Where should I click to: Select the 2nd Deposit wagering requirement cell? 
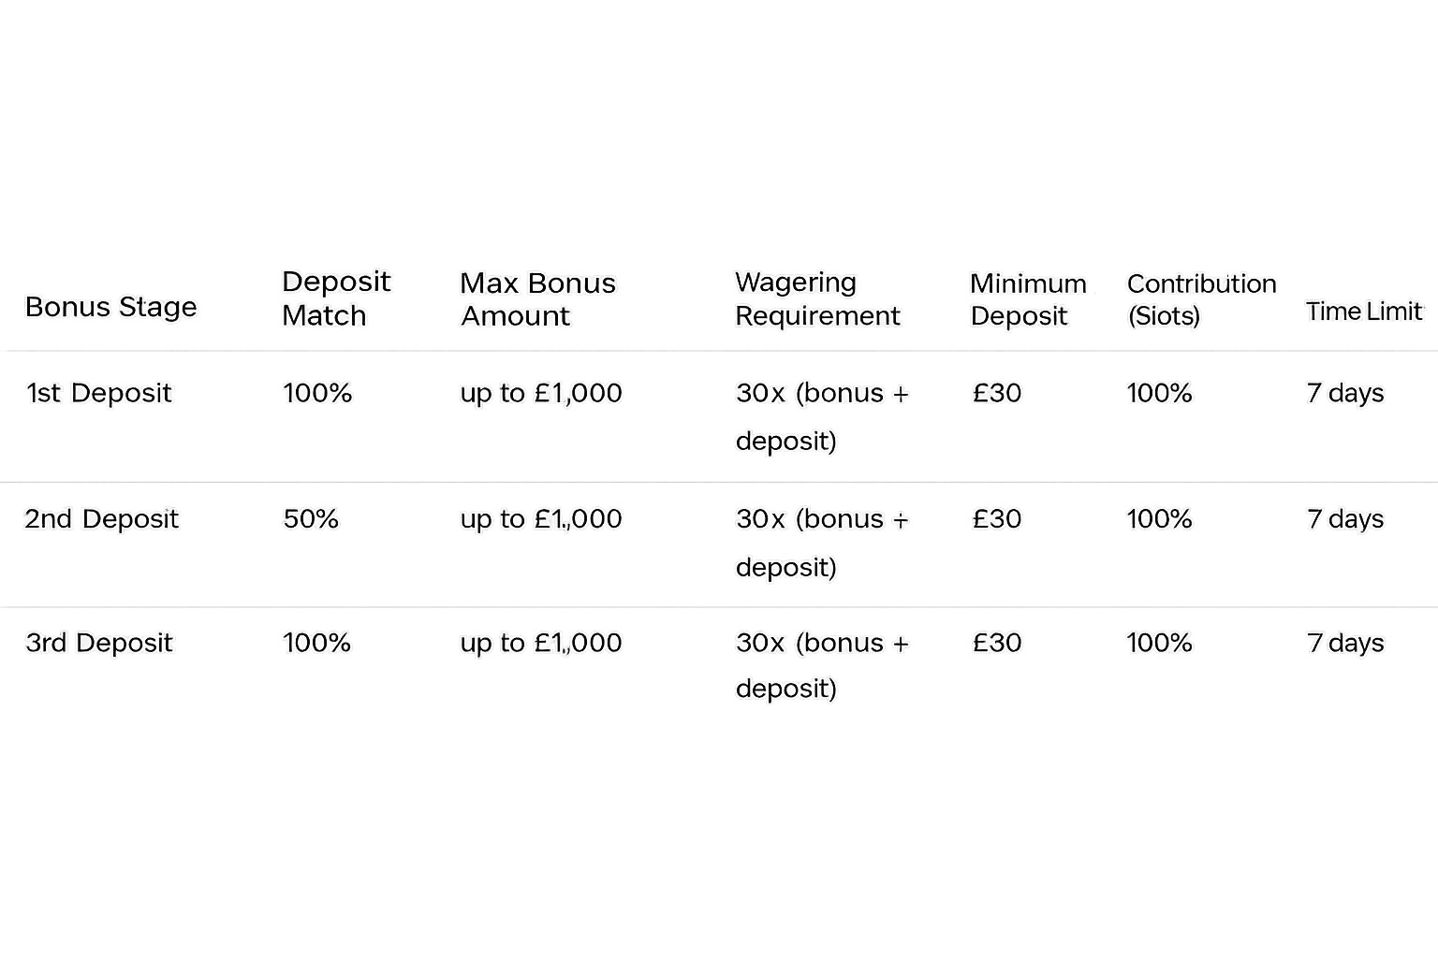tap(821, 543)
